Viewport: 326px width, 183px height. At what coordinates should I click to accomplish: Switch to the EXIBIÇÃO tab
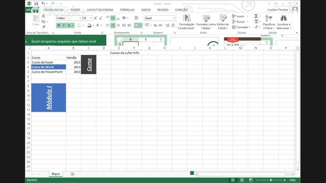coord(181,10)
